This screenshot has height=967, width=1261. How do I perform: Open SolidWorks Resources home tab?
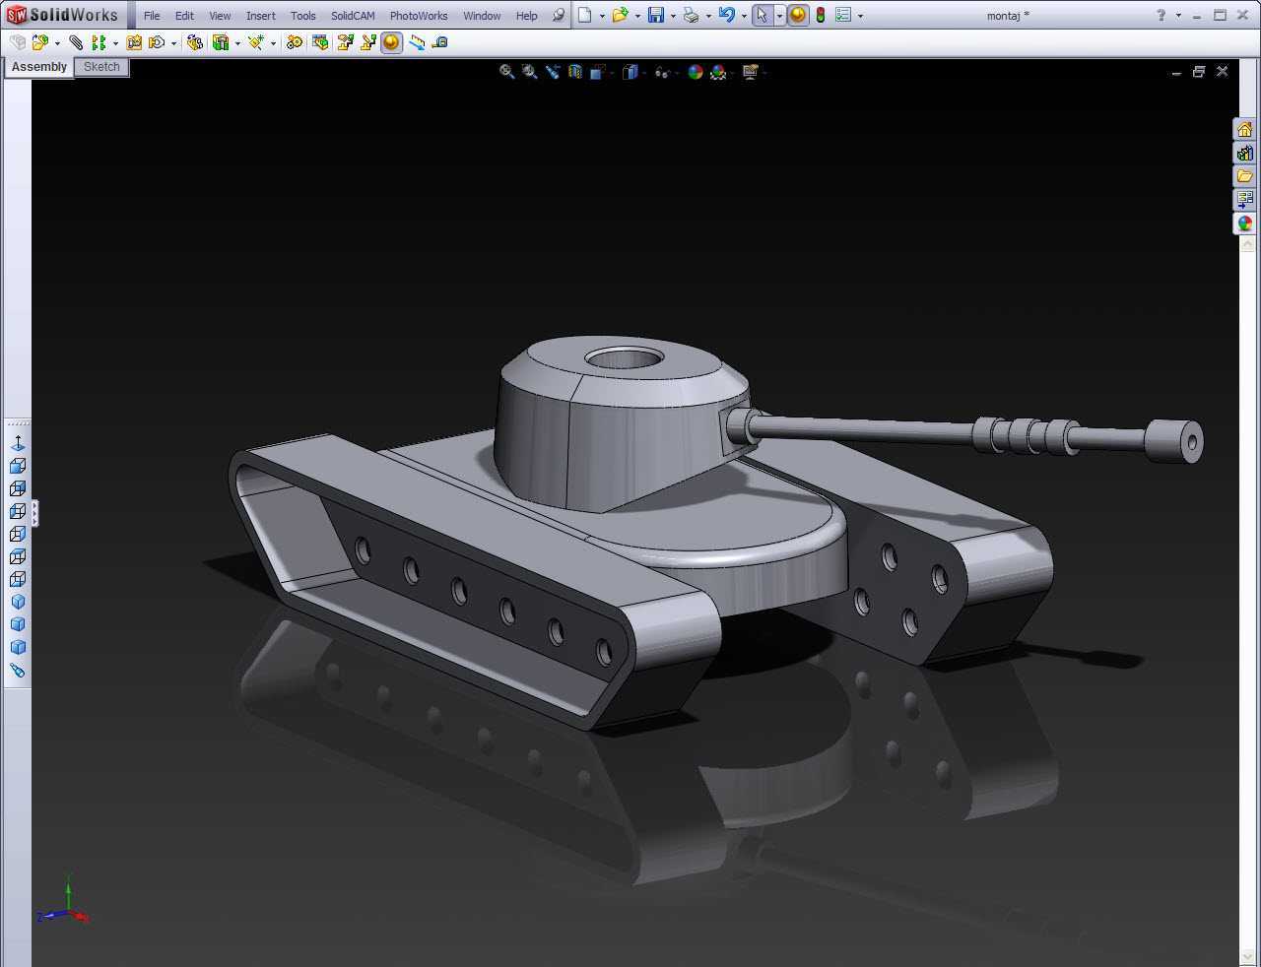pyautogui.click(x=1245, y=129)
